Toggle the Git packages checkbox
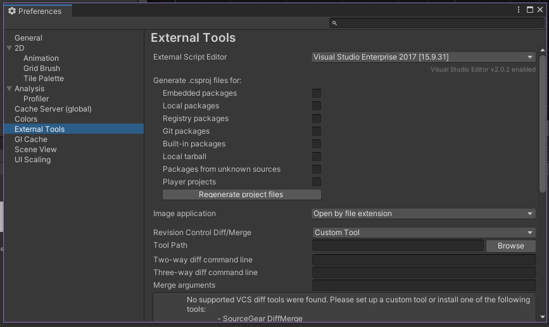This screenshot has width=549, height=327. pos(317,131)
